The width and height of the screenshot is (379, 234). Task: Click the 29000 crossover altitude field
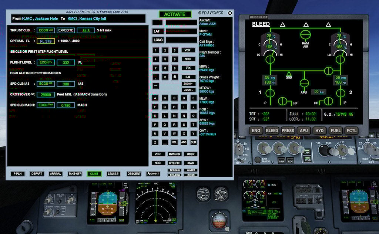point(46,95)
